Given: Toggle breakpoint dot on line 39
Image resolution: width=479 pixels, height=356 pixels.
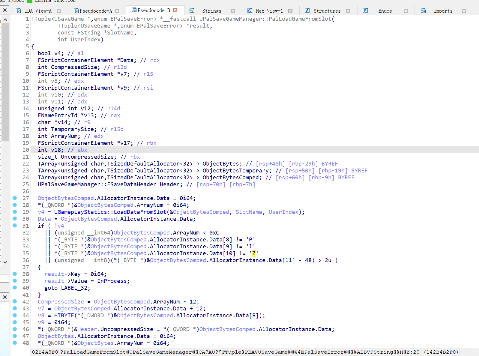Looking at the screenshot, I should (15, 281).
